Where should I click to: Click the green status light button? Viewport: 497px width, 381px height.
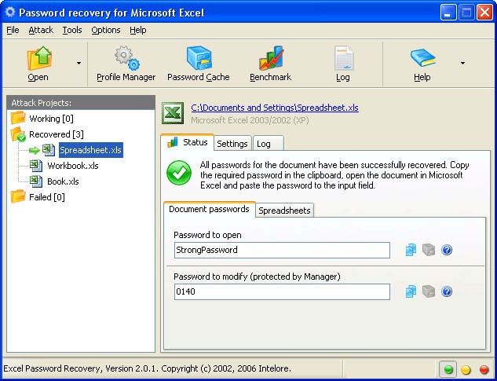[448, 369]
